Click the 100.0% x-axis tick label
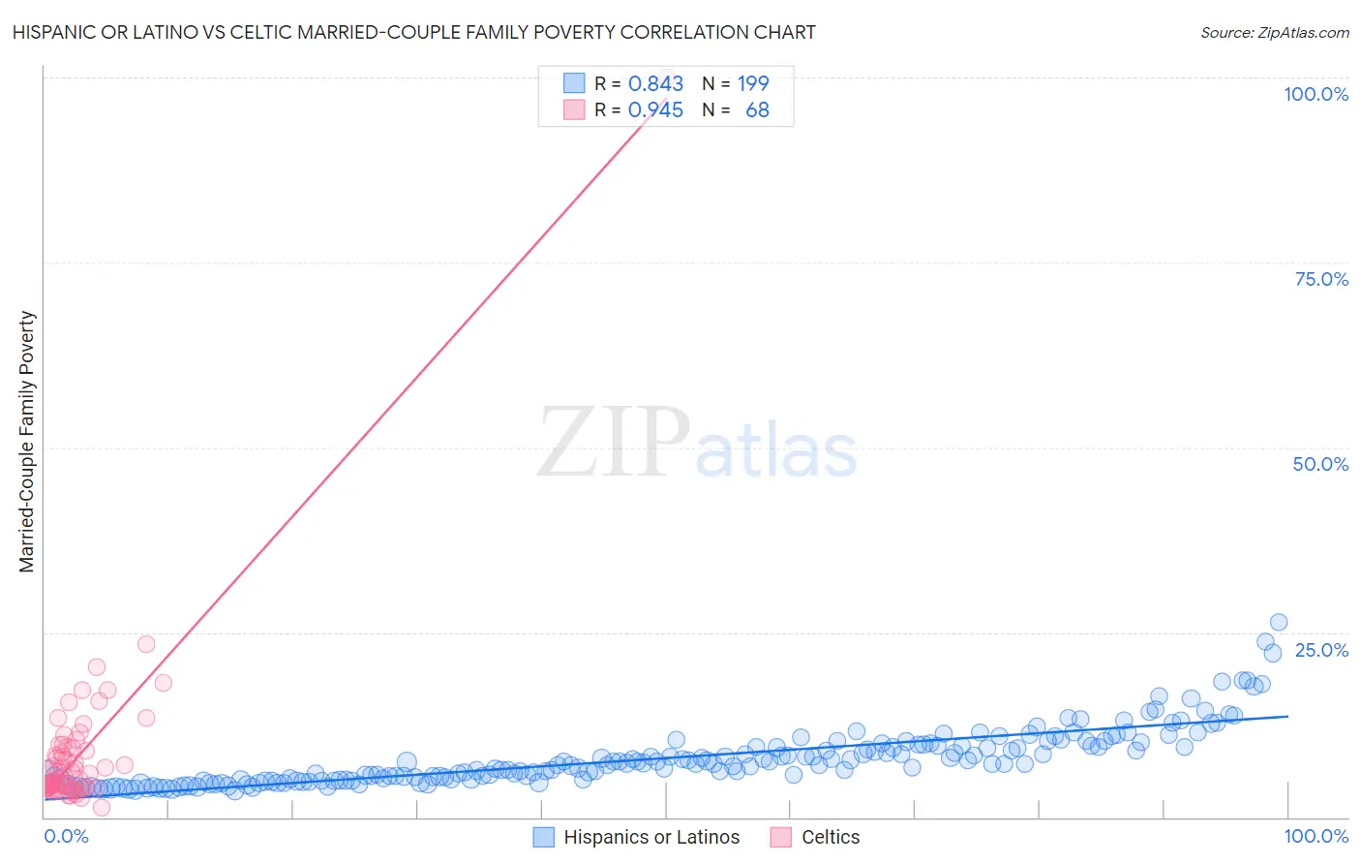1361x864 pixels. click(1316, 836)
